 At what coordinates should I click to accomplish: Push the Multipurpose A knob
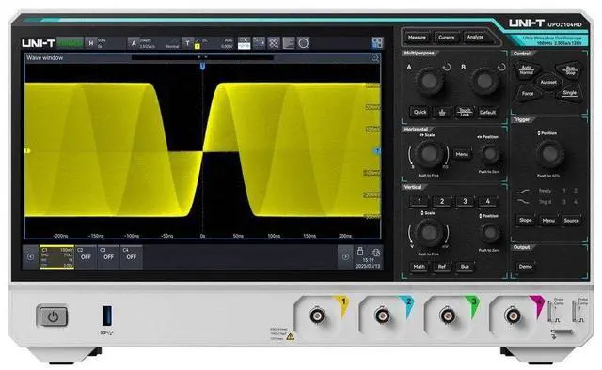[x=429, y=81]
